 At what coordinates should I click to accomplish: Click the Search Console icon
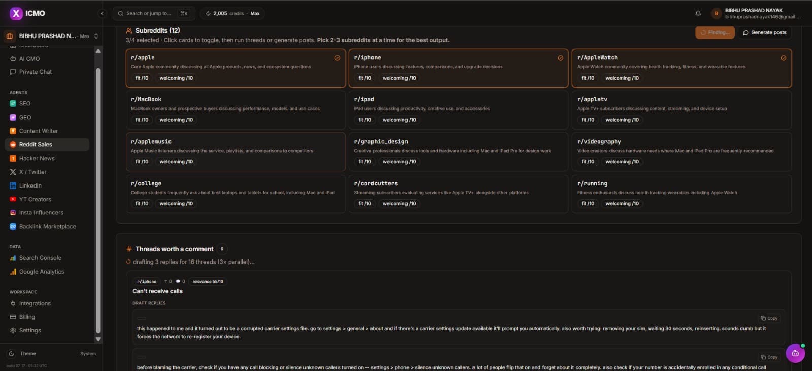pyautogui.click(x=13, y=258)
